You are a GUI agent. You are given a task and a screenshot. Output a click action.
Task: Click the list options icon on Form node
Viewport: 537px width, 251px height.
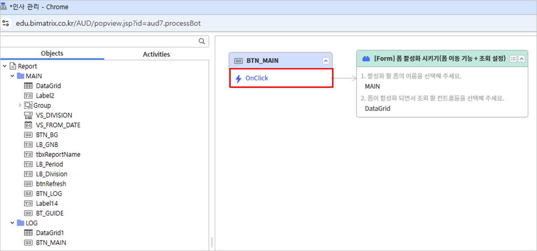click(513, 59)
